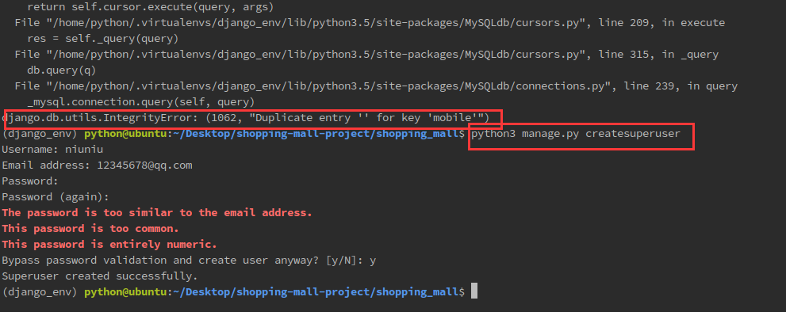Click the 'Password (again):' prompt line
The image size is (786, 312).
pyautogui.click(x=56, y=197)
